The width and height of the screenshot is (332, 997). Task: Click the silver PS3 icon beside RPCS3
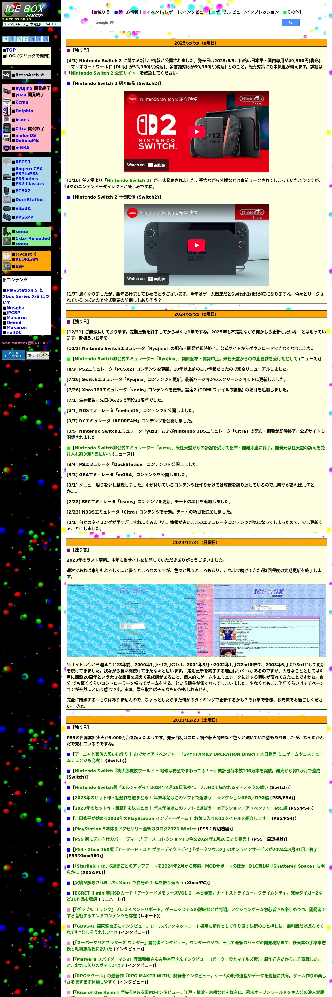[6, 162]
